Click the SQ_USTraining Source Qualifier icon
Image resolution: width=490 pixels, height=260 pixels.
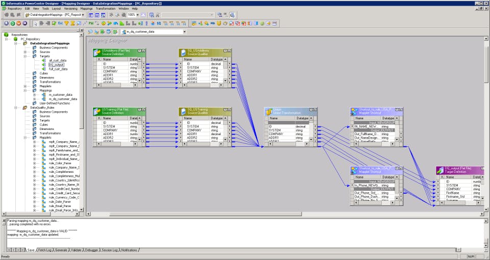(183, 111)
